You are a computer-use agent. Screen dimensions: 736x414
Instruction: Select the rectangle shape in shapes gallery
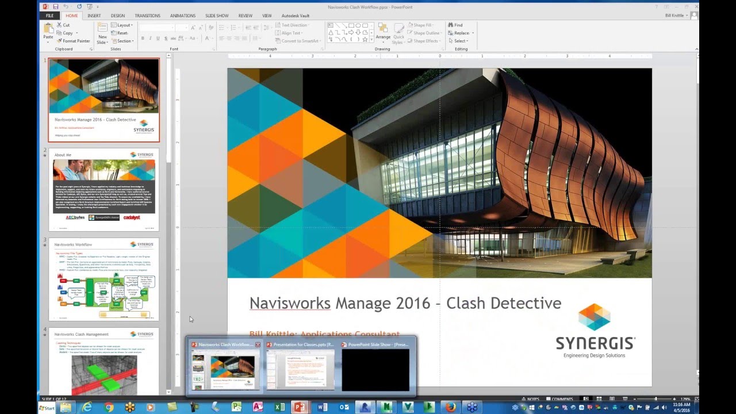point(350,25)
